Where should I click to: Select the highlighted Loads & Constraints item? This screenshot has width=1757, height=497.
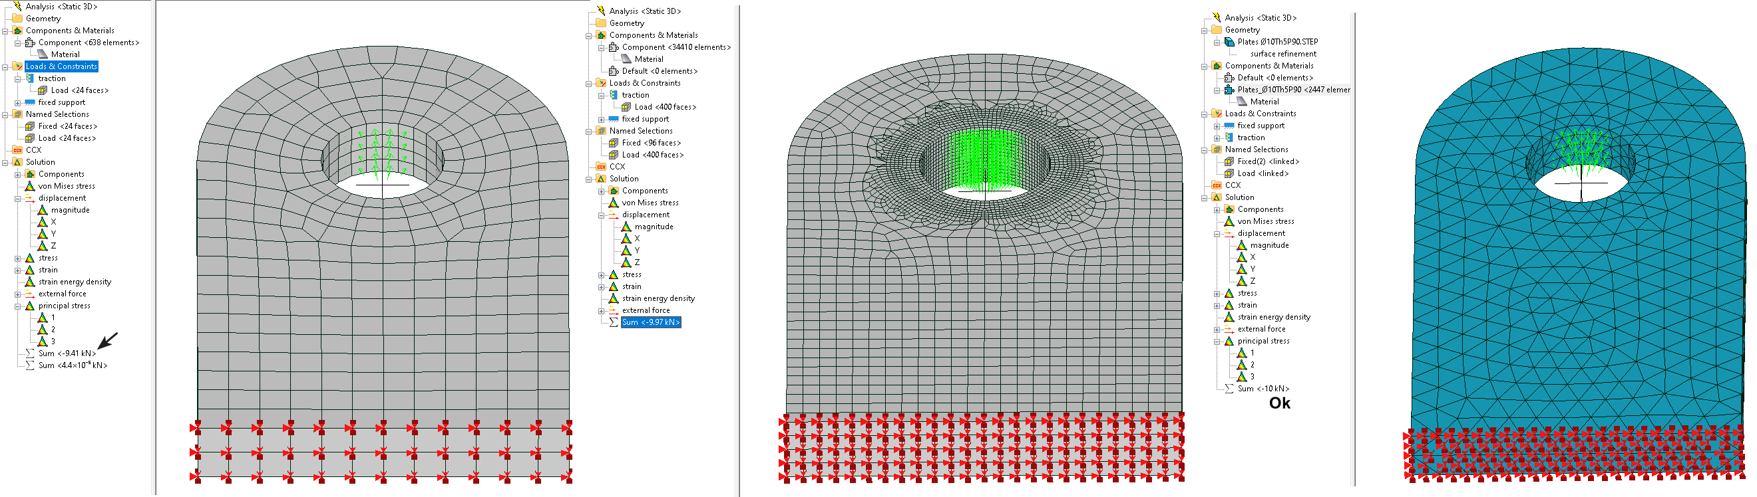click(61, 66)
